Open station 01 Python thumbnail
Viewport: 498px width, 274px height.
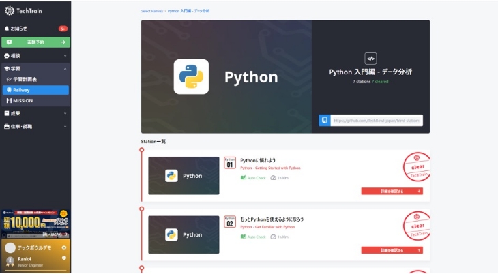click(184, 176)
